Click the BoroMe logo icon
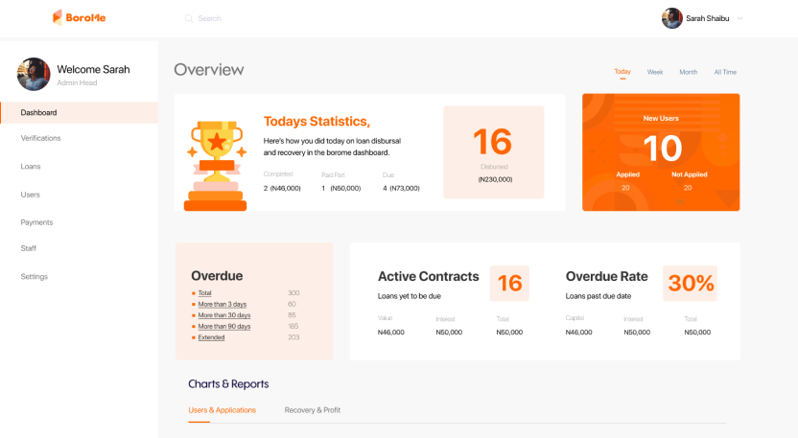The height and width of the screenshot is (438, 798). pyautogui.click(x=58, y=17)
